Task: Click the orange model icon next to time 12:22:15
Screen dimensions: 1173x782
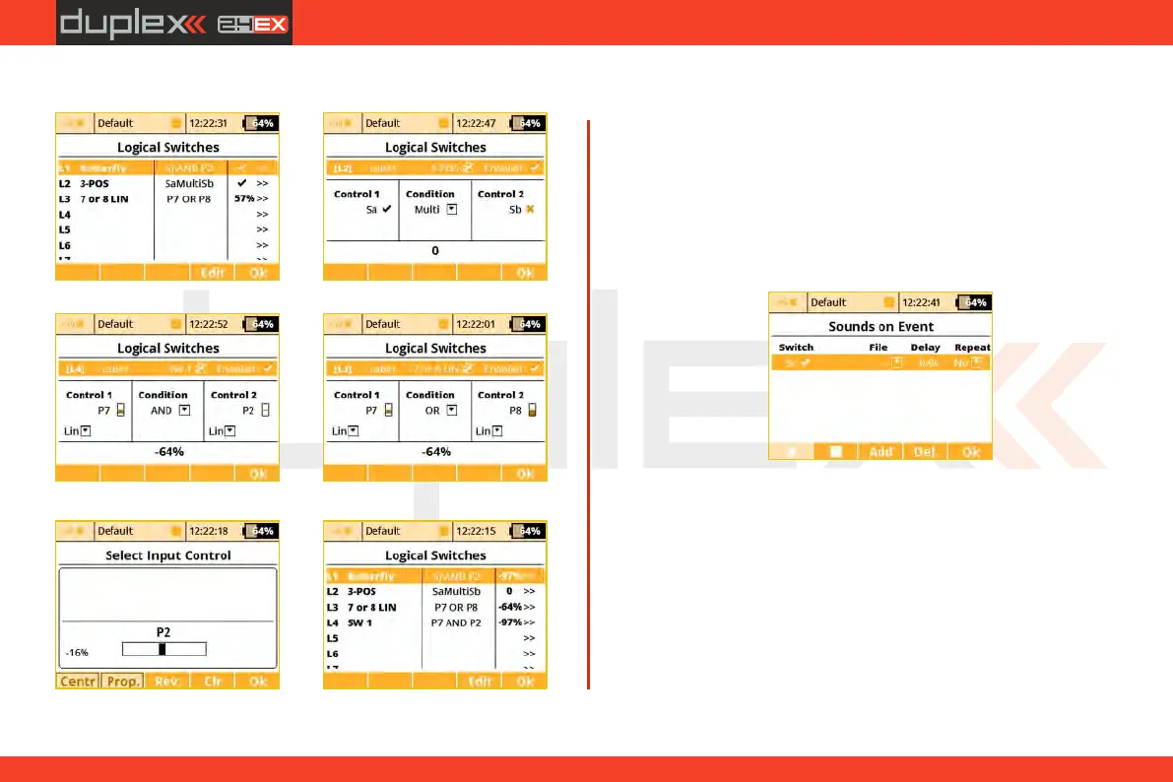Action: pyautogui.click(x=443, y=531)
